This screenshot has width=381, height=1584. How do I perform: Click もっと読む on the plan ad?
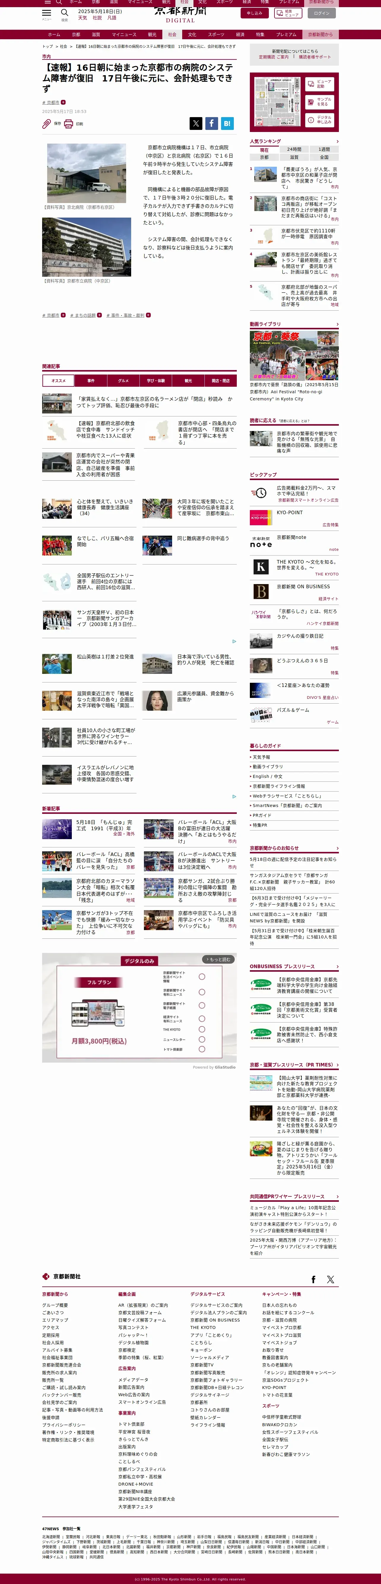[x=218, y=959]
